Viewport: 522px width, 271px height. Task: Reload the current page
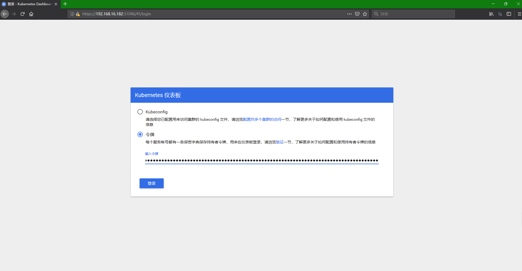[x=22, y=14]
